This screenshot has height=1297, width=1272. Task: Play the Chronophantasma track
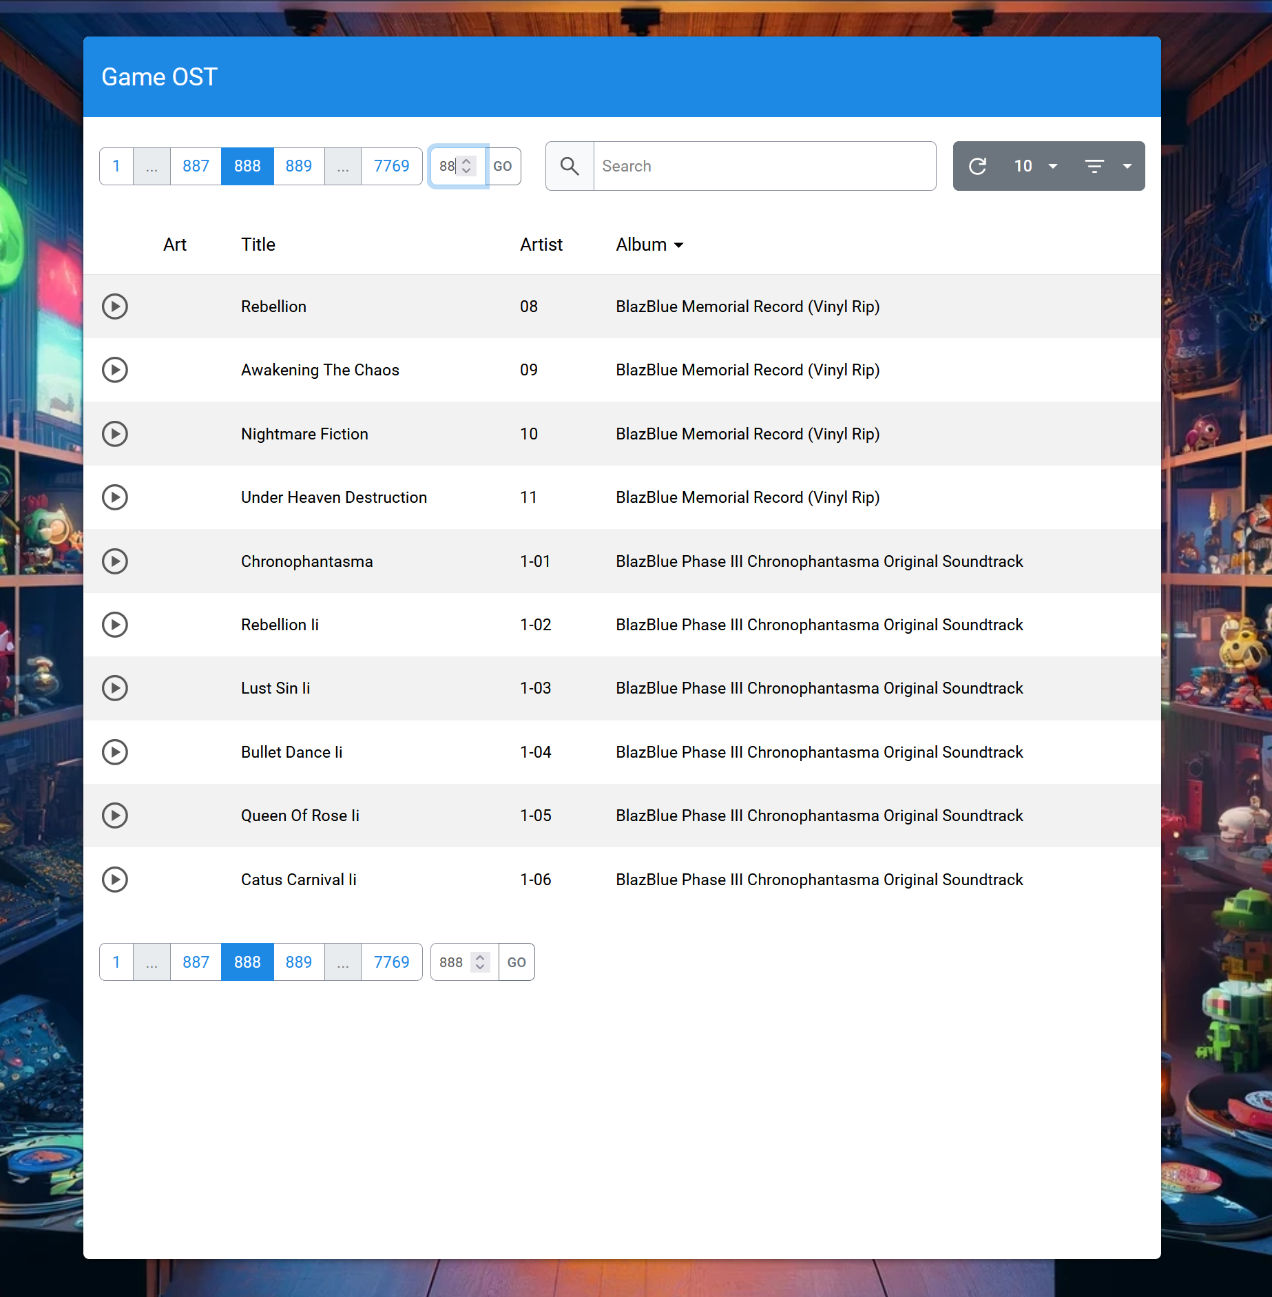[115, 561]
